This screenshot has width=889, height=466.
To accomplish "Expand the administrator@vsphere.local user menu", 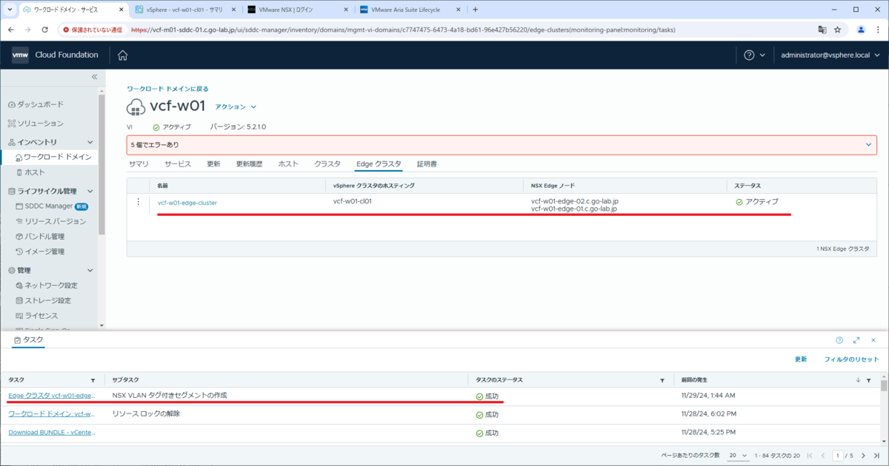I will (x=830, y=55).
